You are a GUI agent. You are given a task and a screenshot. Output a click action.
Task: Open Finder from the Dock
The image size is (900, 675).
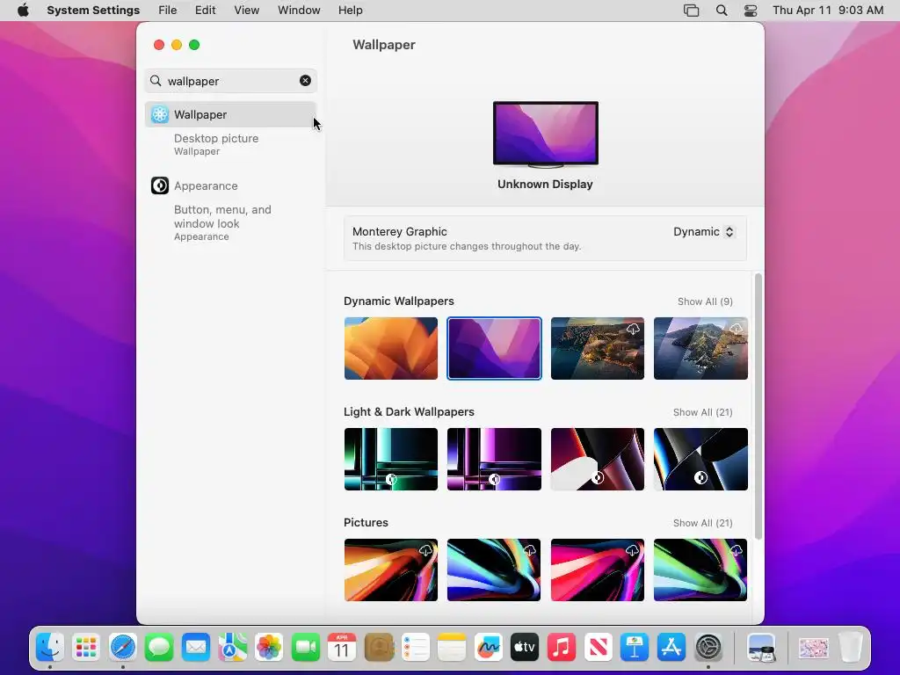pyautogui.click(x=50, y=648)
